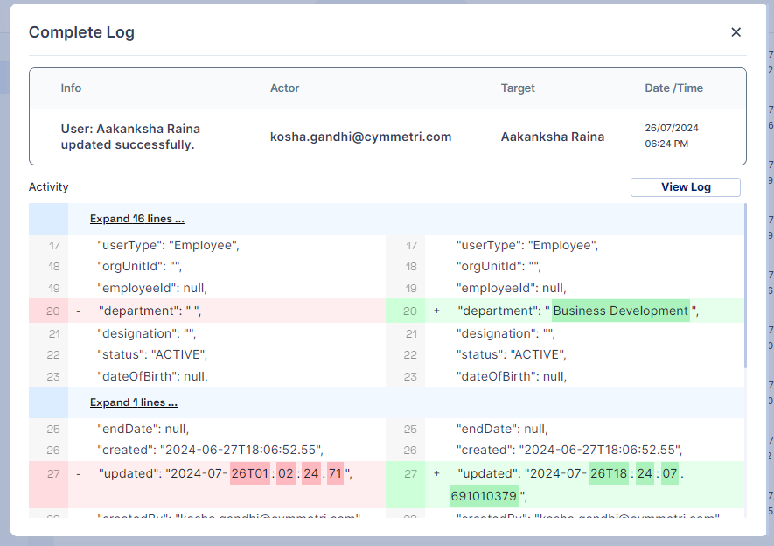The height and width of the screenshot is (546, 774).
Task: Click plus marker on added updated line
Action: 436,473
